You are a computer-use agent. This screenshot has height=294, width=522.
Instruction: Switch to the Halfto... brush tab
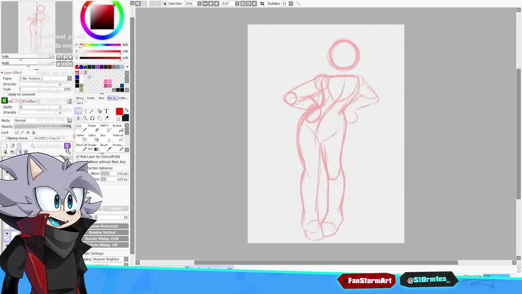123,98
